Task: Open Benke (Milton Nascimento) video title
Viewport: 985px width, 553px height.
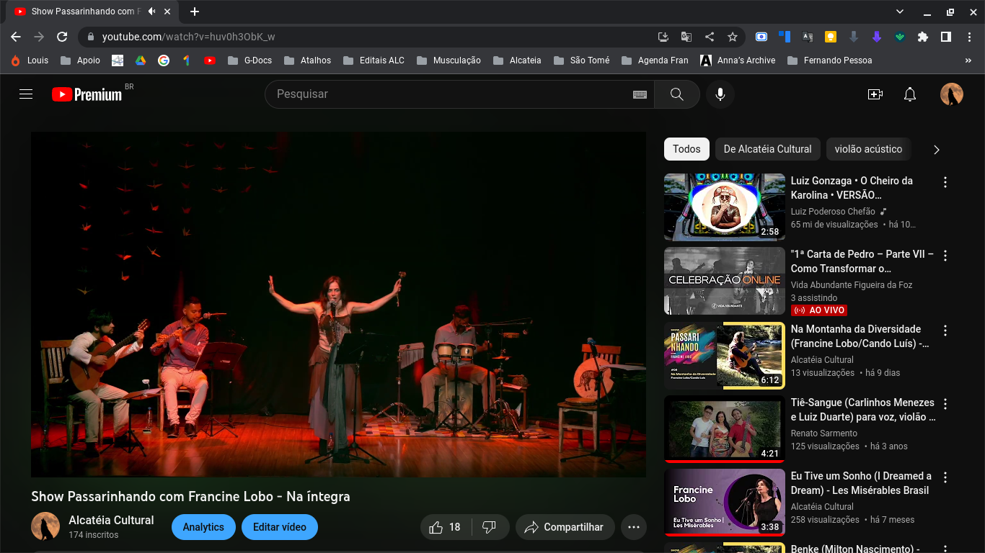Action: point(855,549)
